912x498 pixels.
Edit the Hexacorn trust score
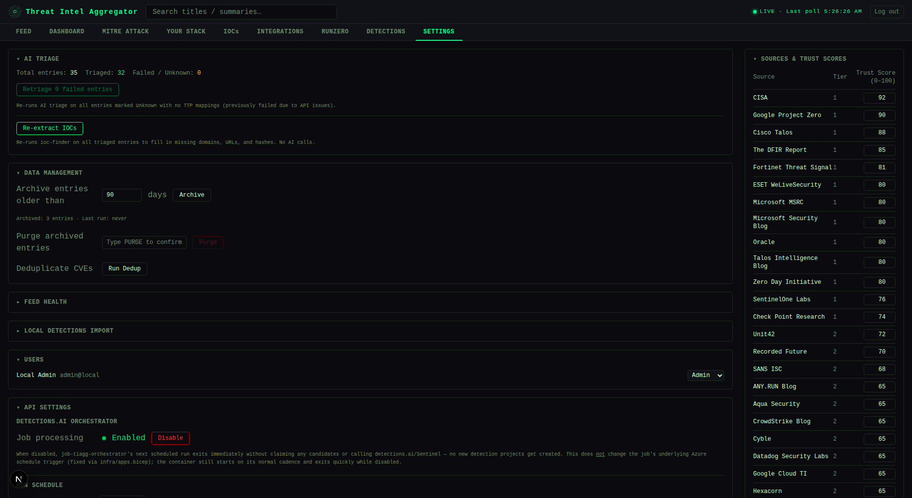pos(879,492)
